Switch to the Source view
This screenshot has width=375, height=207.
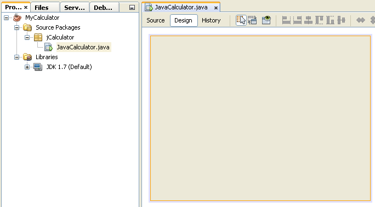(x=156, y=20)
